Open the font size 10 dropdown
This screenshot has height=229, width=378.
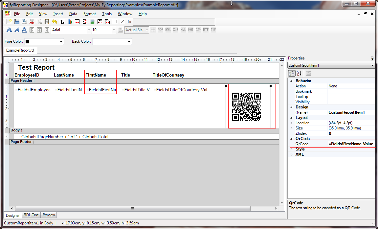[x=114, y=30]
